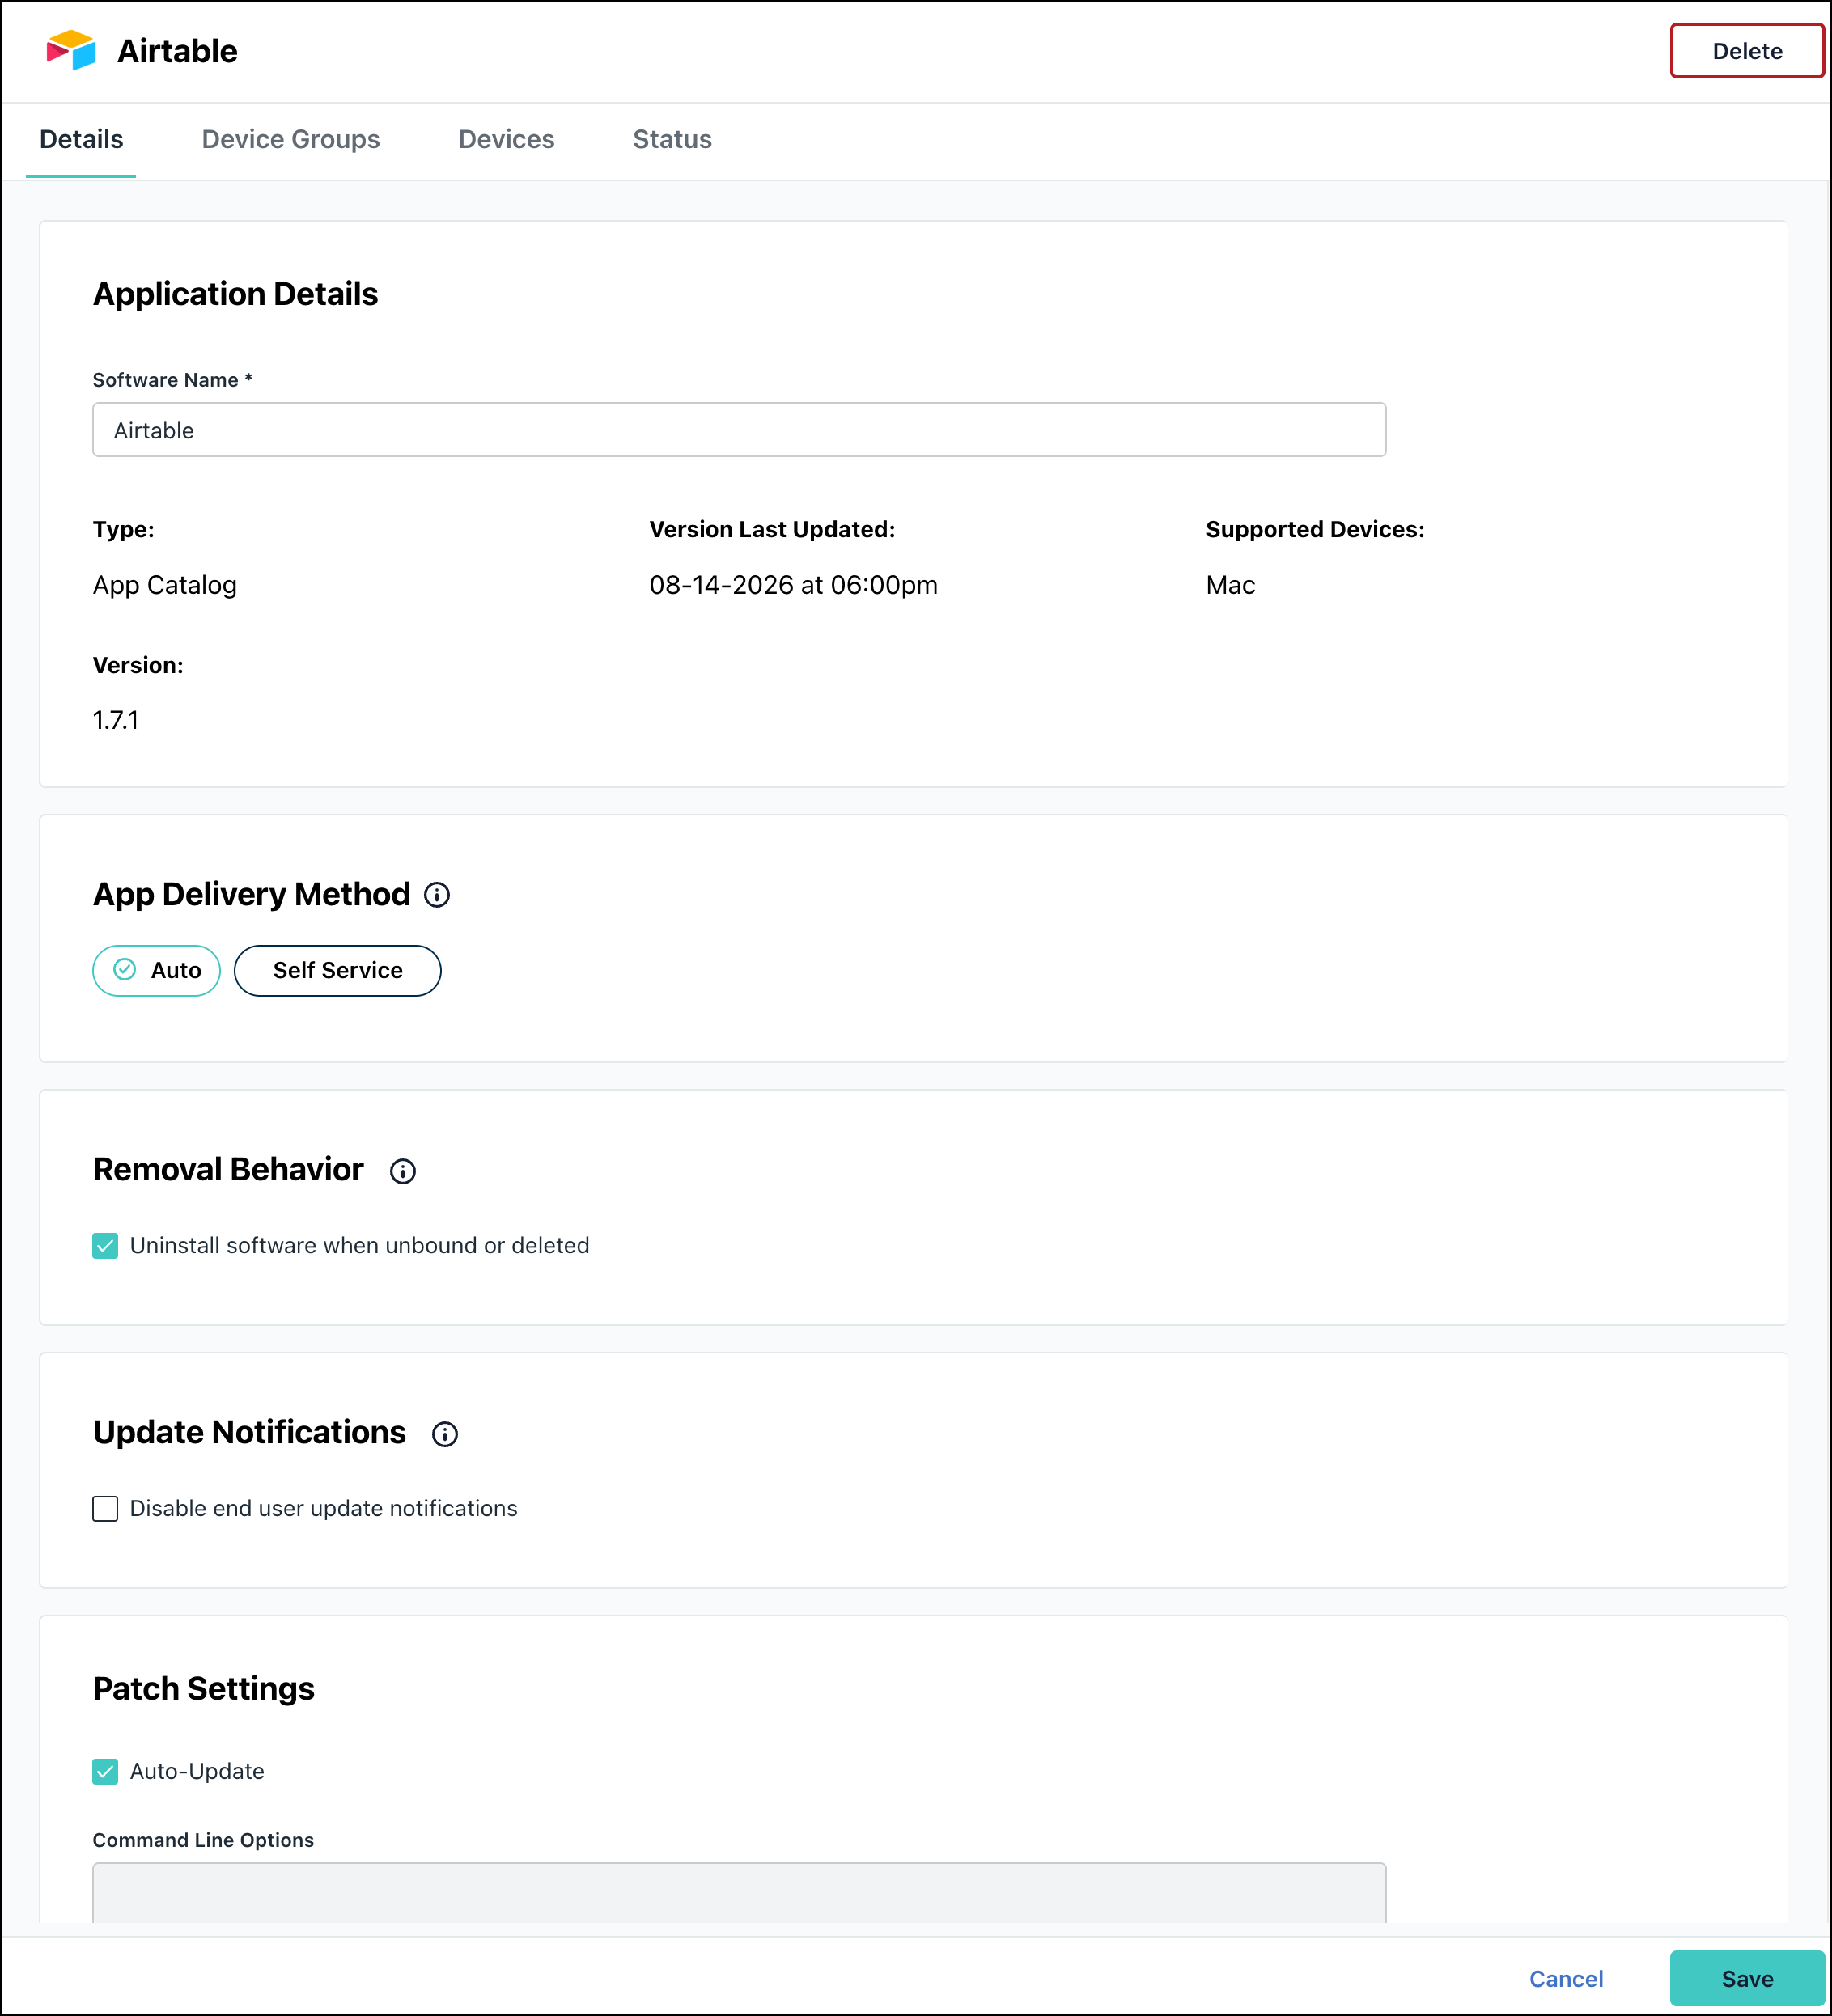The height and width of the screenshot is (2016, 1832).
Task: Open Update Notifications info icon
Action: (445, 1434)
